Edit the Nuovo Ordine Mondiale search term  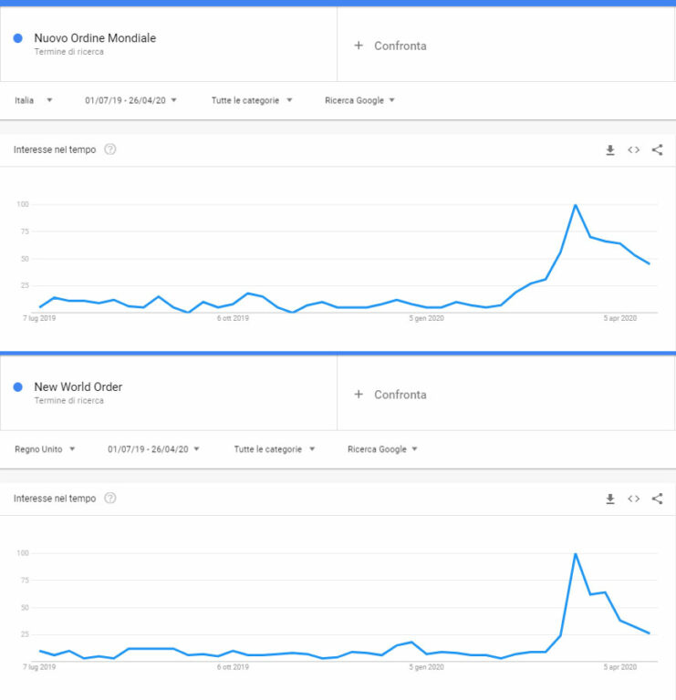95,38
